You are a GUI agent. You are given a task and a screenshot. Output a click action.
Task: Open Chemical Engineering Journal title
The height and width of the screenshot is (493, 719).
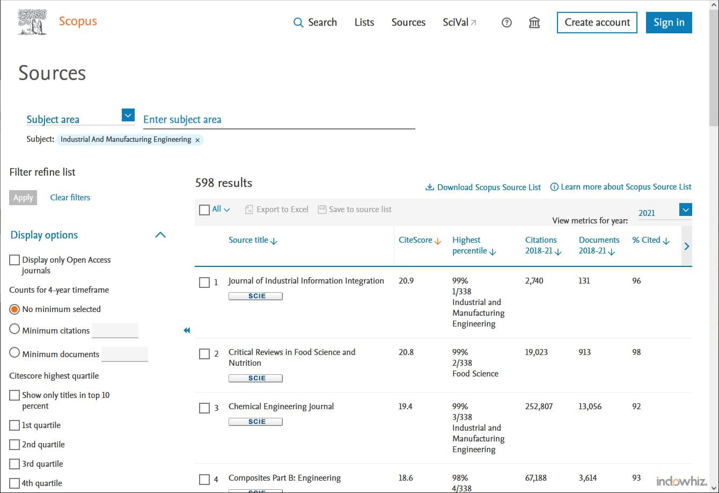[281, 407]
